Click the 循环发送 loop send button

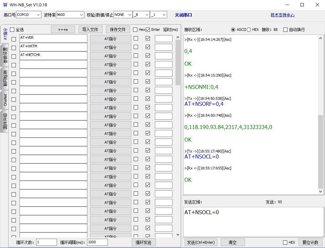tap(144, 242)
